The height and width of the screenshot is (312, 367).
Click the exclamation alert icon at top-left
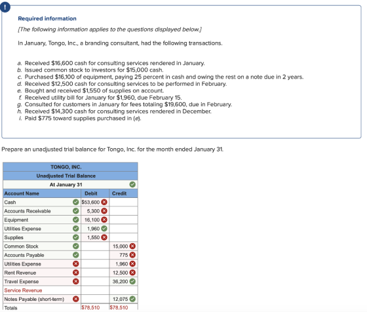[5, 7]
